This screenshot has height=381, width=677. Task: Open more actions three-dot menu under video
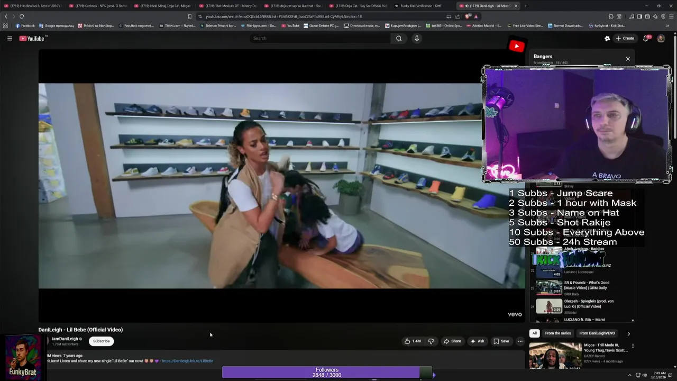(x=520, y=341)
